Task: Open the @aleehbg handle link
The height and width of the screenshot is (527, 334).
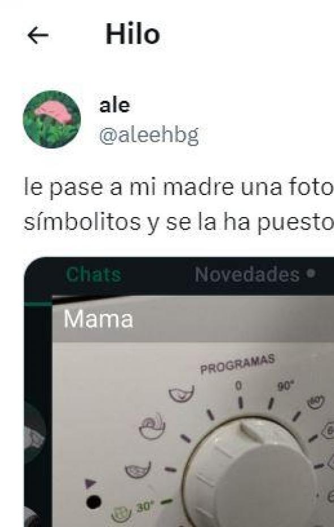Action: (x=149, y=135)
